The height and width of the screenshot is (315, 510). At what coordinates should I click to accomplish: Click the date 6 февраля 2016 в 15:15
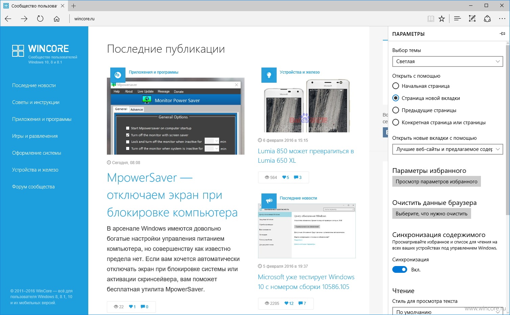(283, 140)
